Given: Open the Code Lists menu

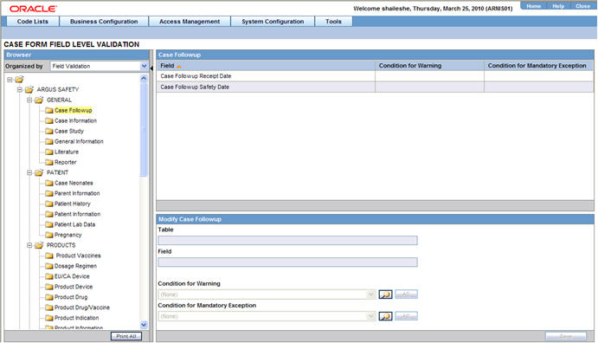Looking at the screenshot, I should pyautogui.click(x=32, y=22).
